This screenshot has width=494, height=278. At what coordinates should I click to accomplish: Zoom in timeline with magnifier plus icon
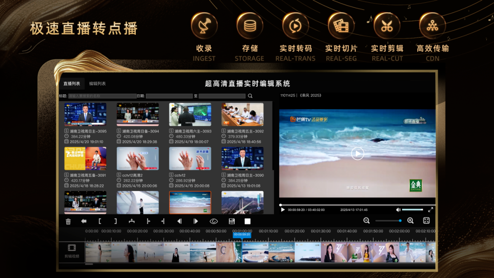pos(410,221)
